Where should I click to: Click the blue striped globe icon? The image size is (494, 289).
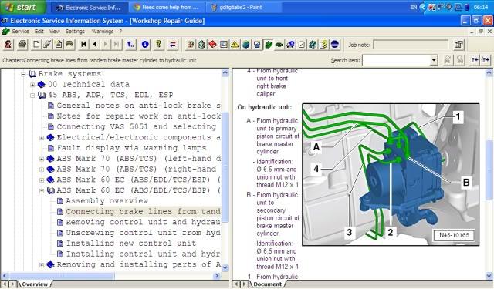[335, 45]
